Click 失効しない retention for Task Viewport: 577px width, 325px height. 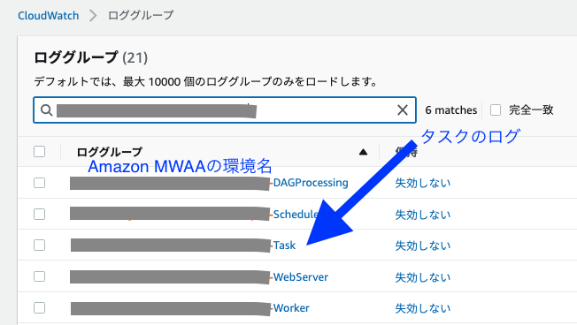click(x=423, y=246)
